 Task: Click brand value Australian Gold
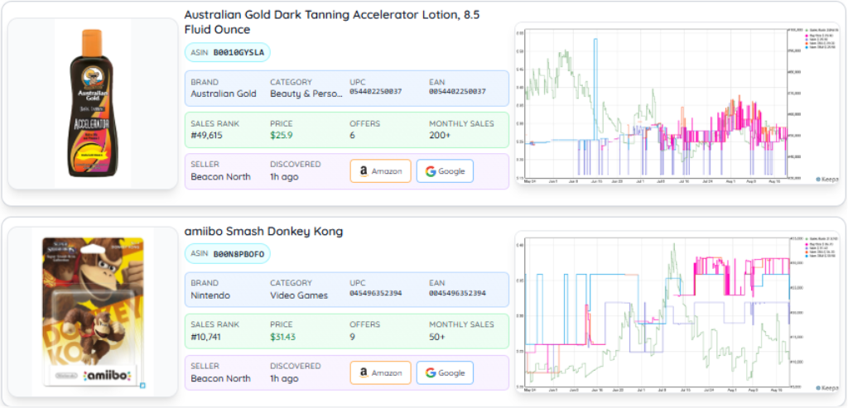[224, 94]
